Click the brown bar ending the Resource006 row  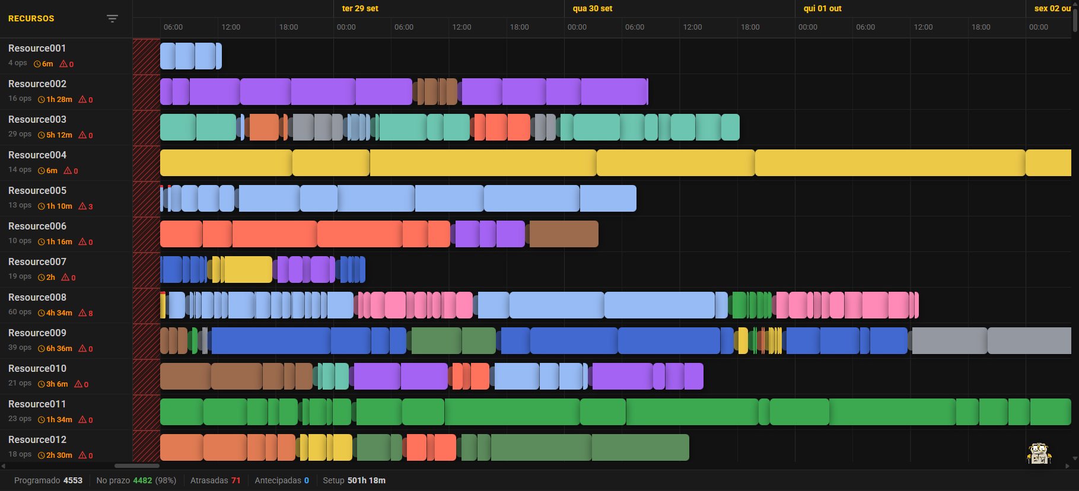click(x=564, y=234)
